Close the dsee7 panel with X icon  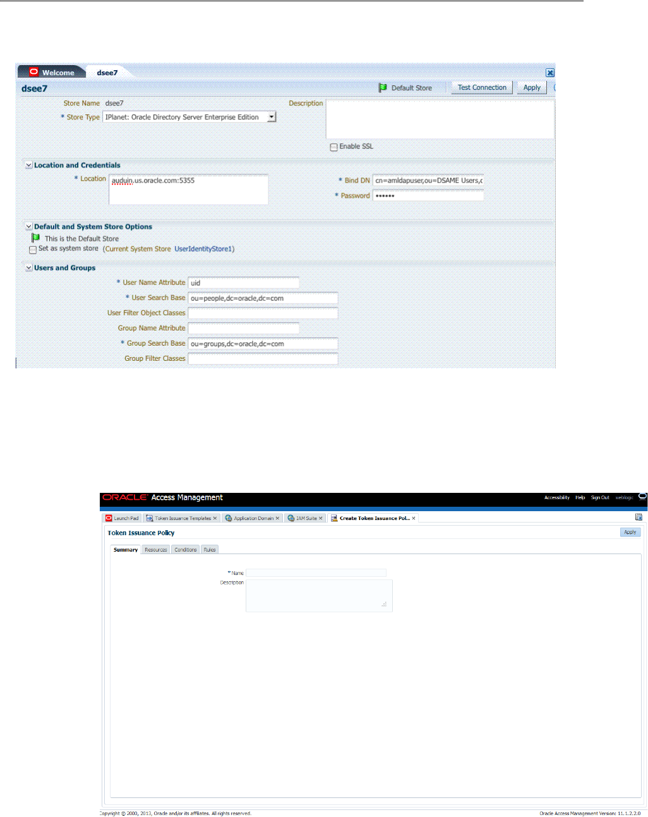[550, 73]
